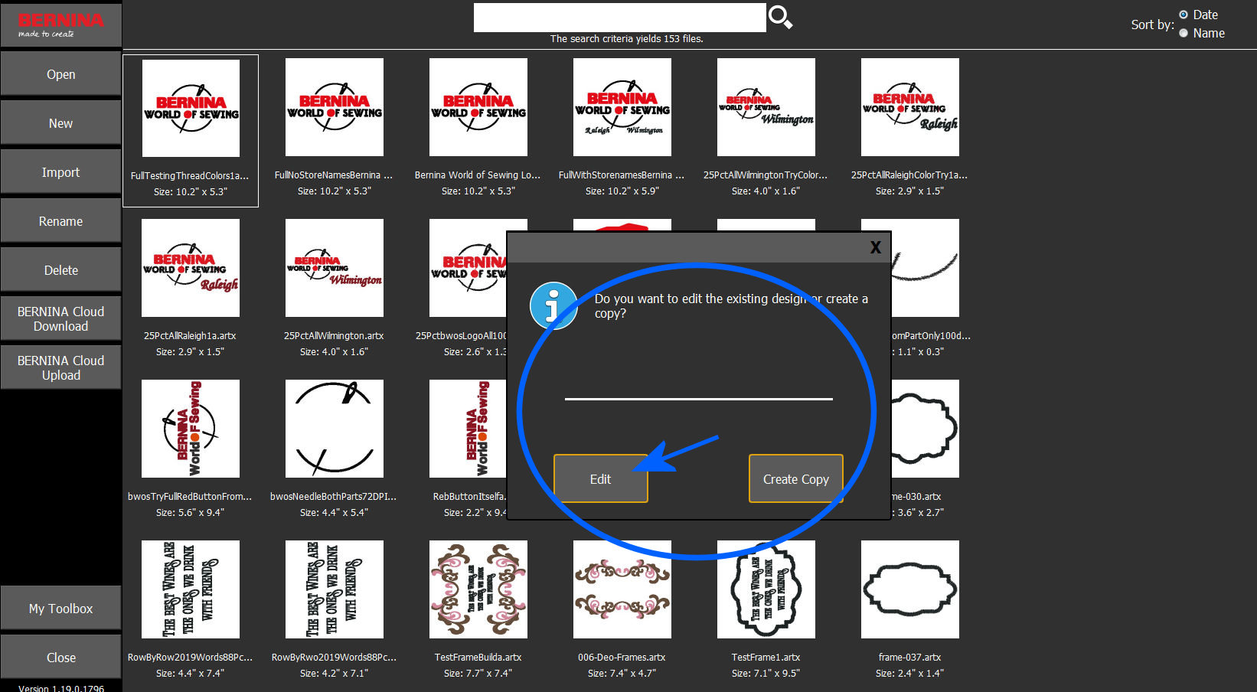Viewport: 1257px width, 692px height.
Task: Click the Delete button
Action: 60,270
